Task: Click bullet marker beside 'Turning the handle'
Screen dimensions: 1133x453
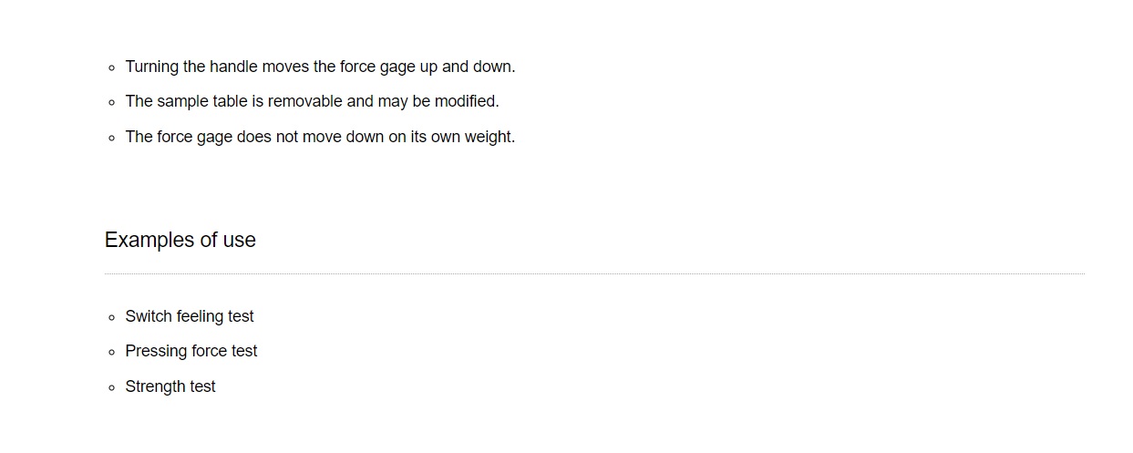Action: (x=111, y=67)
